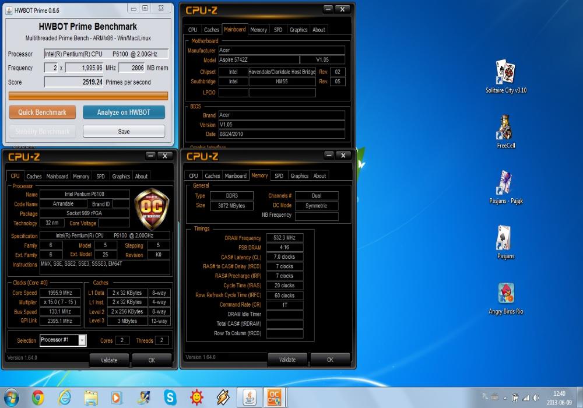Click the taskbar clock showing 12:40

pyautogui.click(x=559, y=398)
